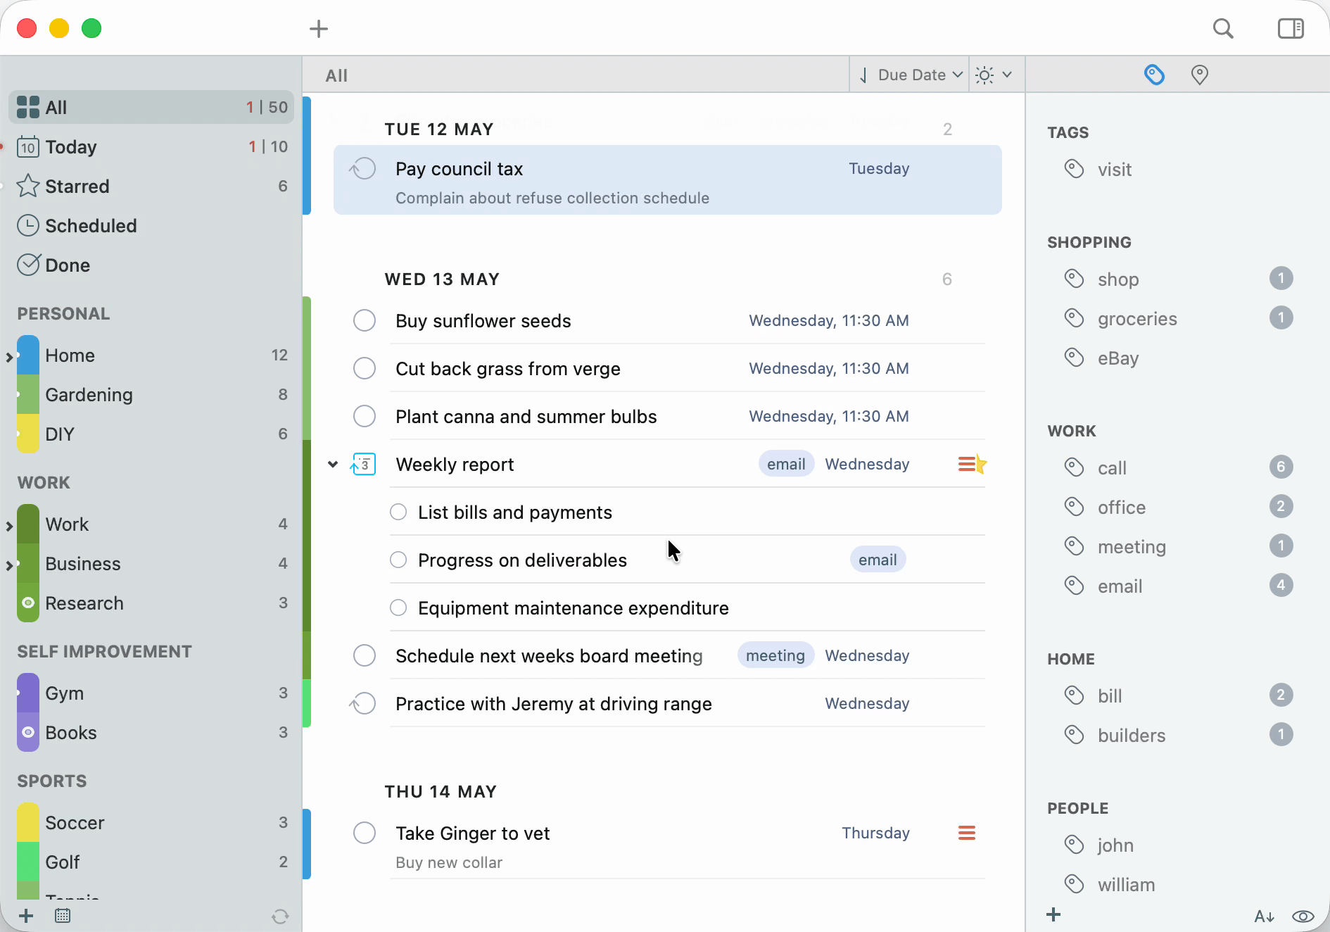Image resolution: width=1330 pixels, height=932 pixels.
Task: Add a new task with plus icon
Action: click(x=319, y=29)
